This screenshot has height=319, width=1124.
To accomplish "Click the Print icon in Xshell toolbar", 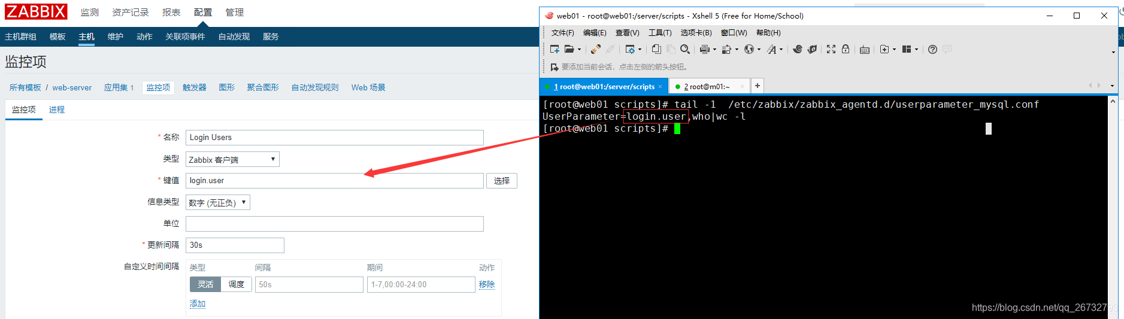I will [x=705, y=49].
